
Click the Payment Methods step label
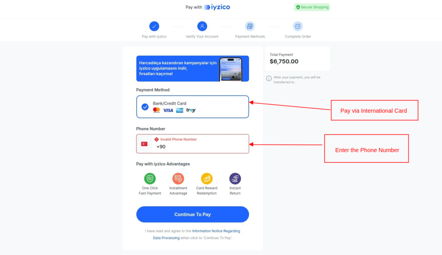250,37
